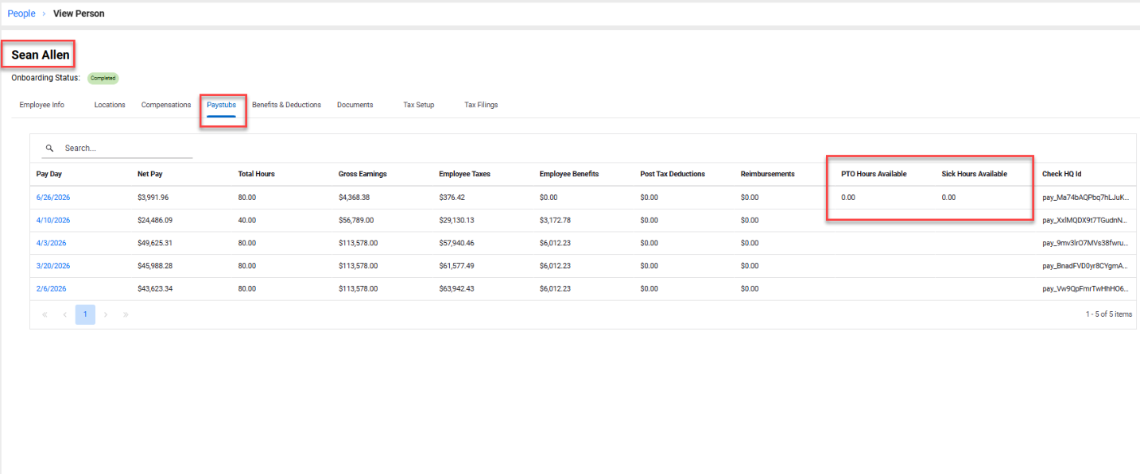The height and width of the screenshot is (474, 1140).
Task: Click net pay $45,988.28
Action: (x=155, y=266)
